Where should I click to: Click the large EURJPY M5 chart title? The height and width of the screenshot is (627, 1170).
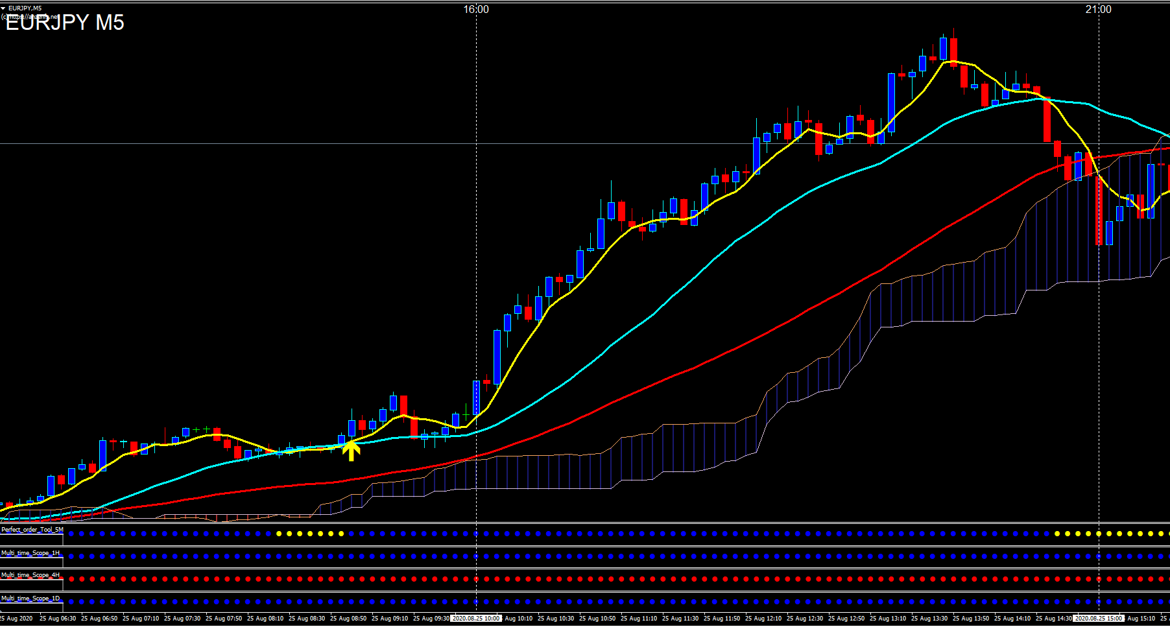point(65,23)
